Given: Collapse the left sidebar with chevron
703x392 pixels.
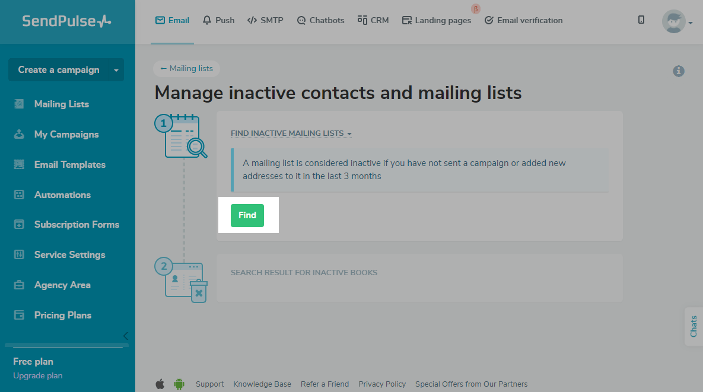Looking at the screenshot, I should (x=125, y=336).
